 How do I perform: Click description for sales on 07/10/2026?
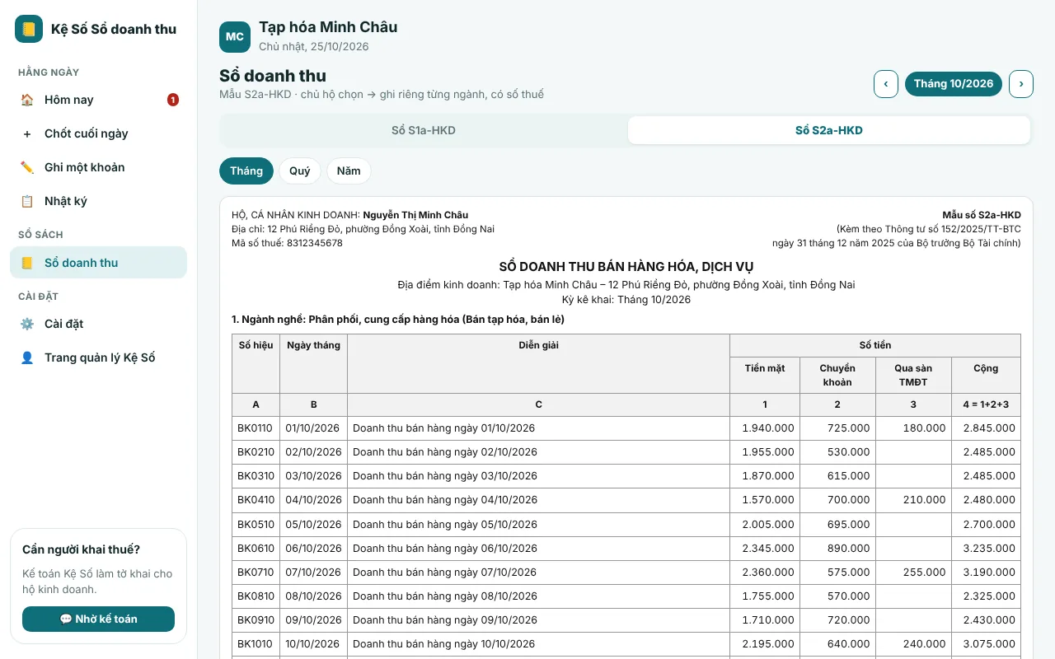[539, 572]
